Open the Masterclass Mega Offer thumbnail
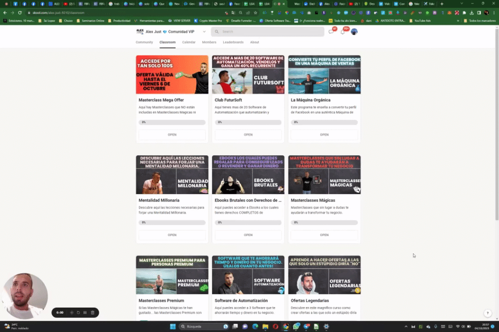This screenshot has width=499, height=332. point(172,75)
